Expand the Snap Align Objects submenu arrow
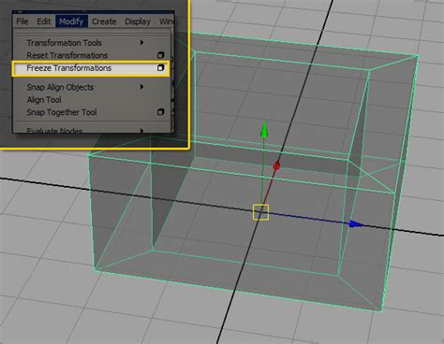Viewport: 444px width, 344px height. pos(142,87)
